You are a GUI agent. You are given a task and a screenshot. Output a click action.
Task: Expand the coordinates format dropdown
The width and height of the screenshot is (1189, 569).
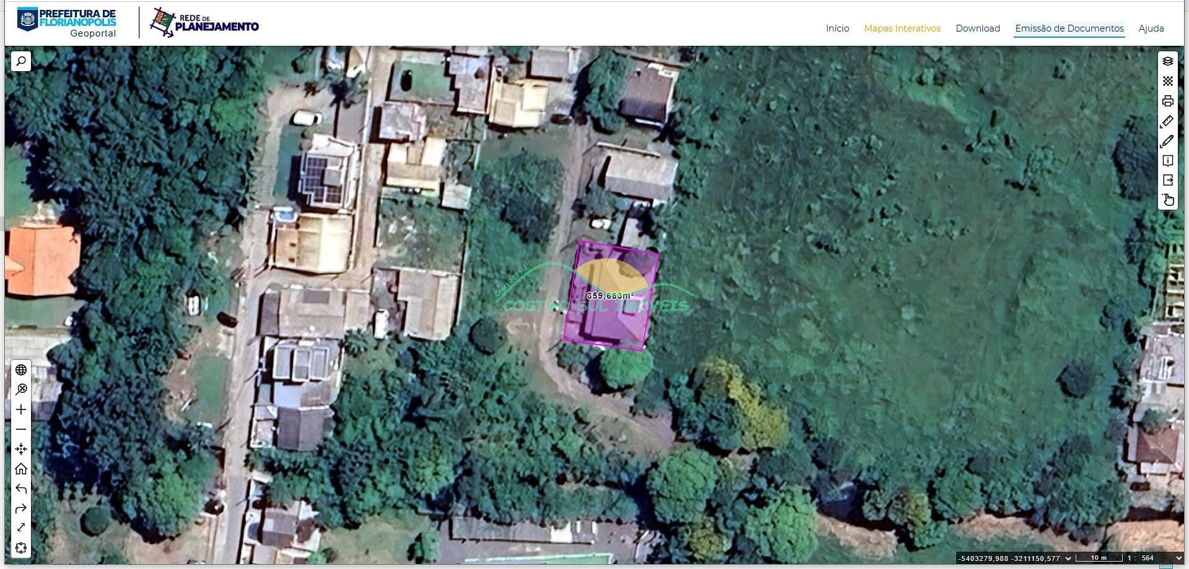(x=1068, y=558)
